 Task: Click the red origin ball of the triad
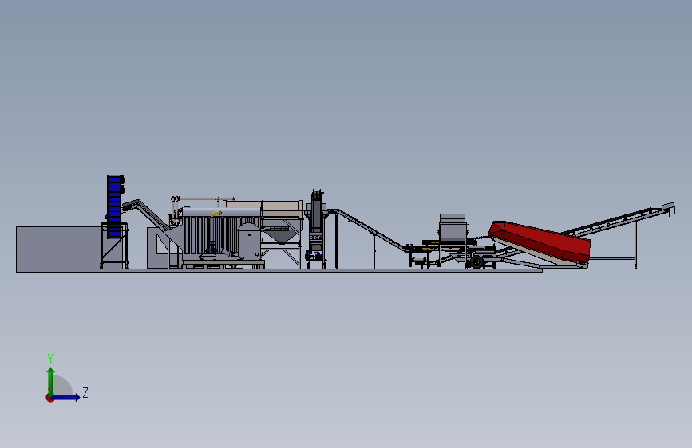click(x=49, y=398)
